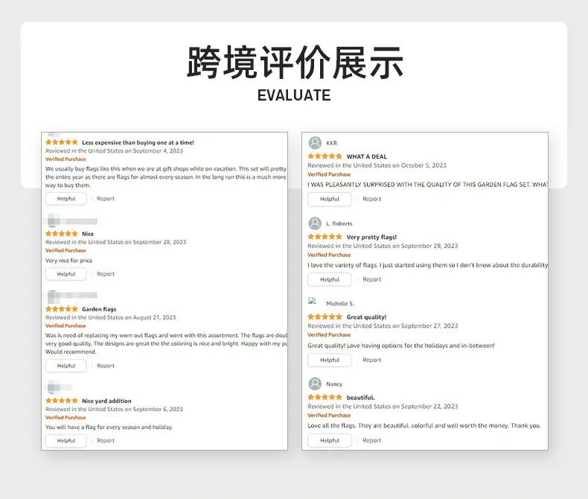Click the 'Verified Purchase' label under KKR
The width and height of the screenshot is (588, 499).
(x=329, y=174)
